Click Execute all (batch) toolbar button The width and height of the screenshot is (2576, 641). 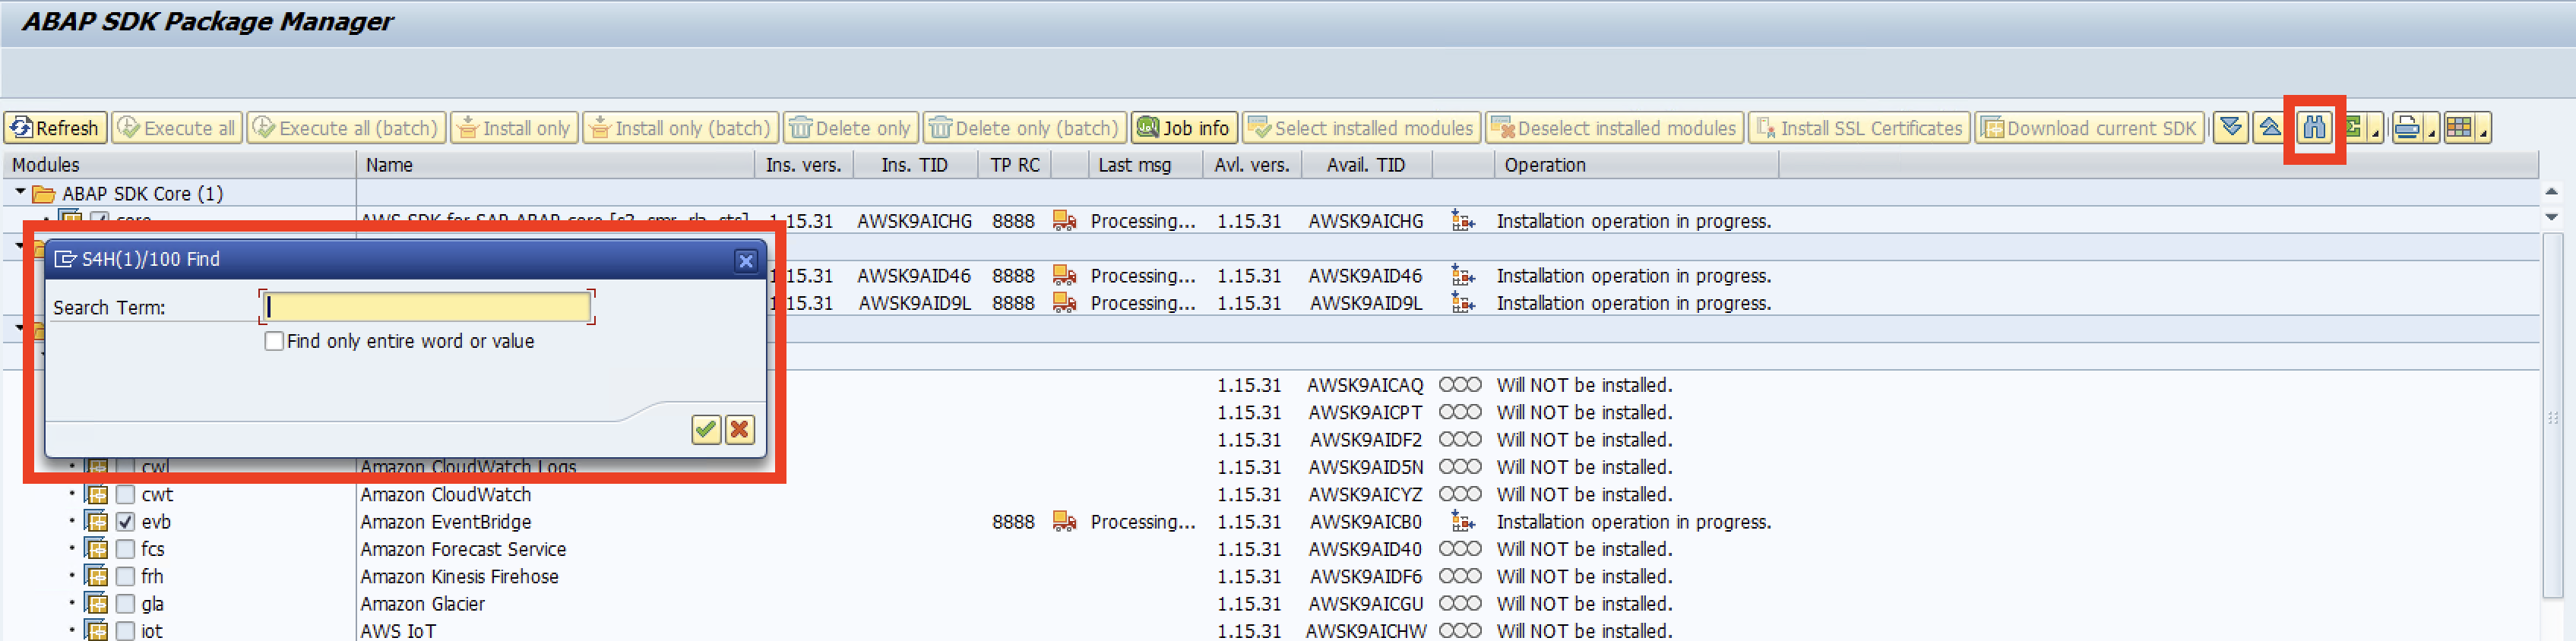pyautogui.click(x=345, y=128)
